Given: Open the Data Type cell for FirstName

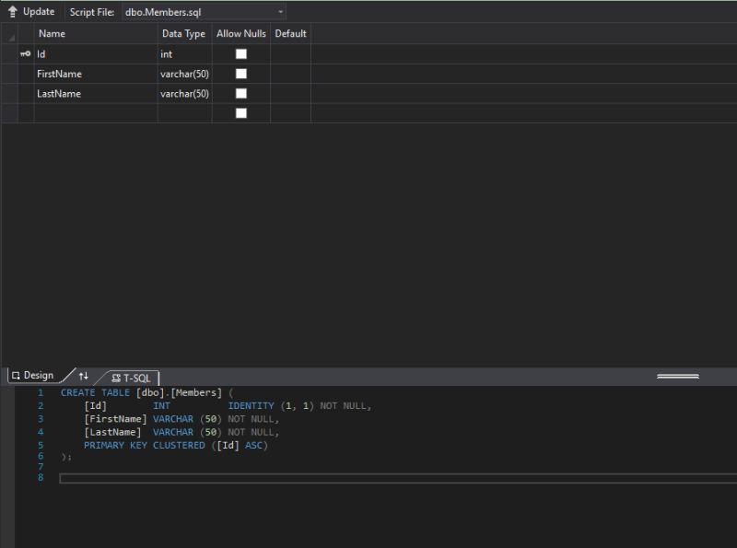Looking at the screenshot, I should 184,74.
